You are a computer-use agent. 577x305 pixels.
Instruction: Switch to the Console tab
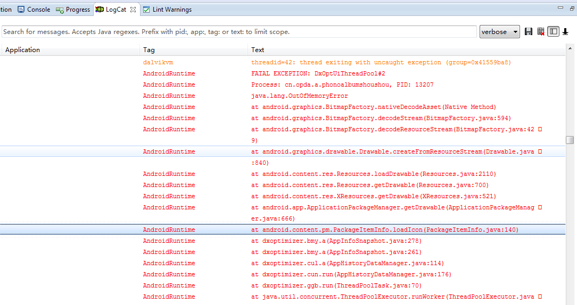(34, 10)
